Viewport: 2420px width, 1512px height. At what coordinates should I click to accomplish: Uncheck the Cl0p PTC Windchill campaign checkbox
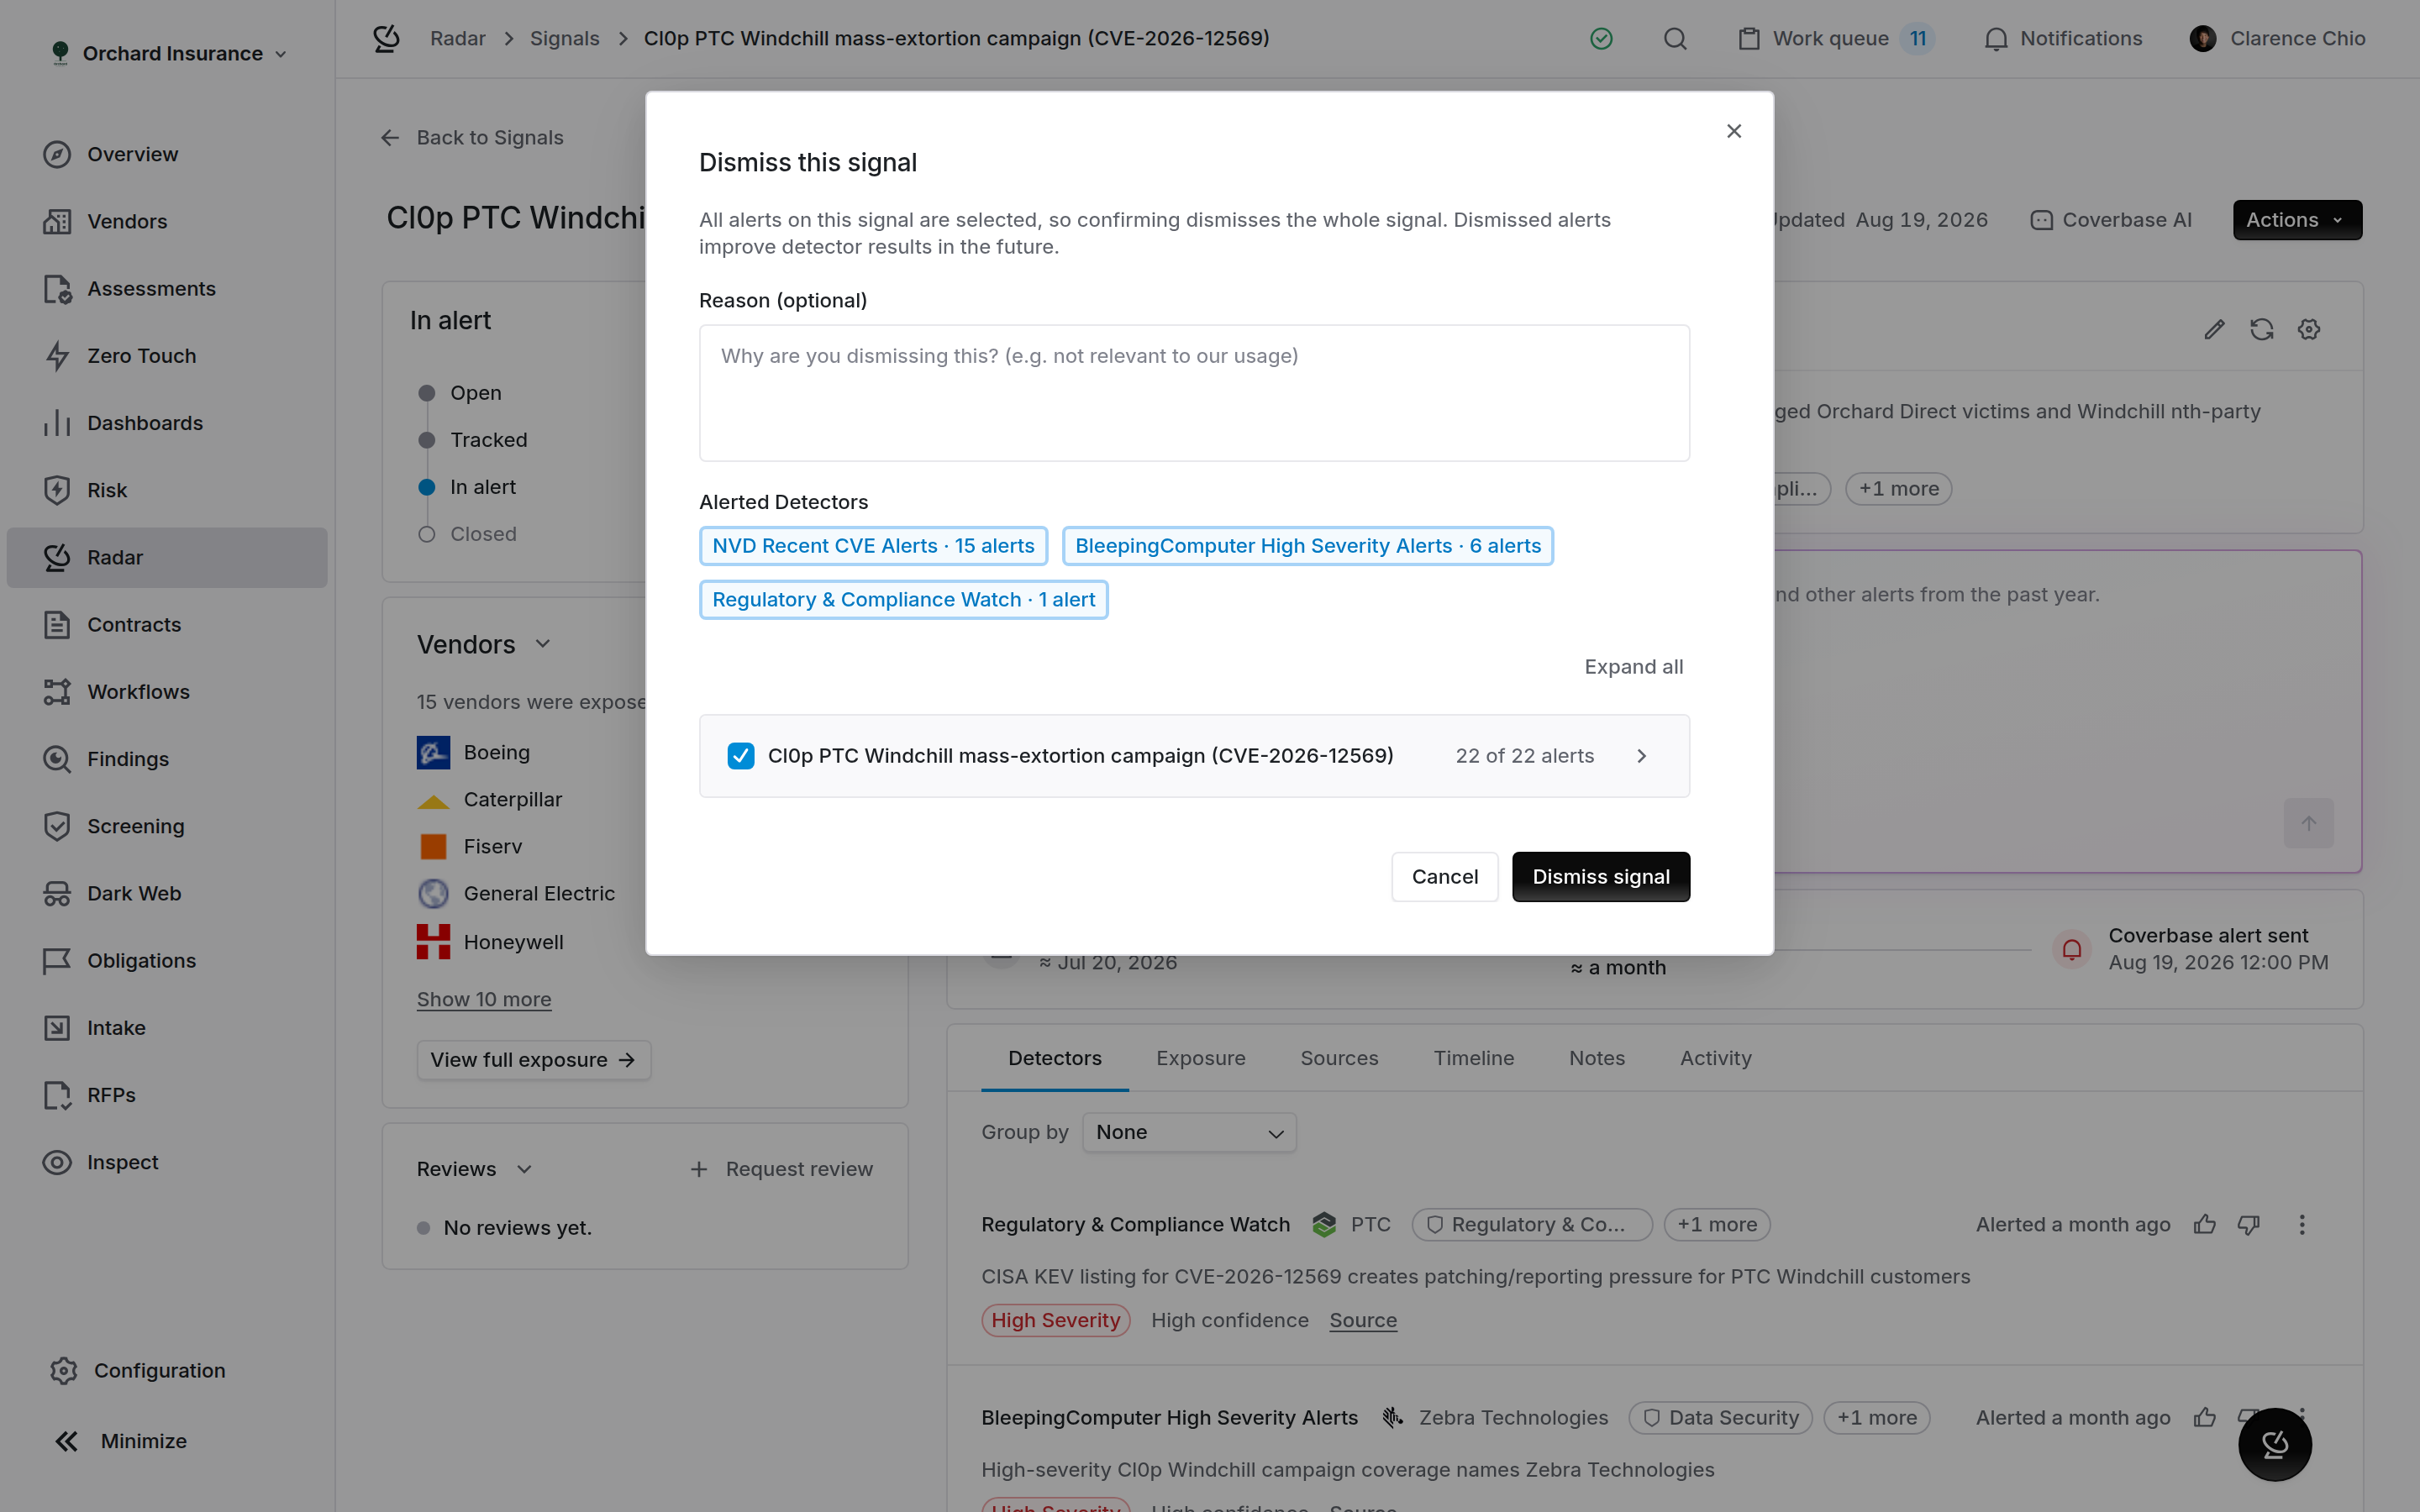(x=741, y=756)
